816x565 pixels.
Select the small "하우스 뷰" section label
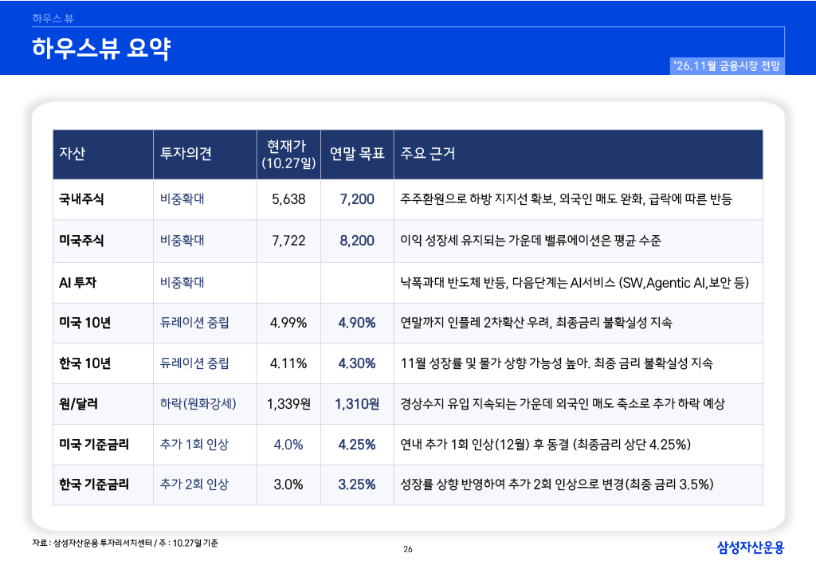(53, 18)
